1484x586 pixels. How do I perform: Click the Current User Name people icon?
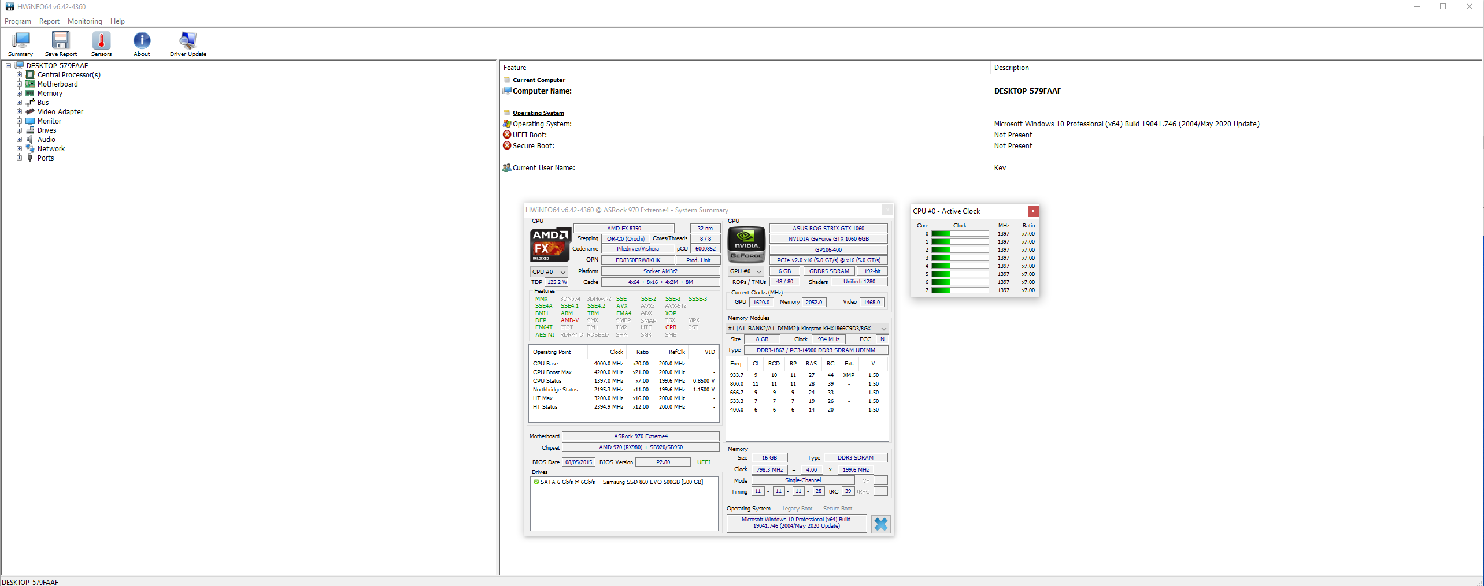coord(507,168)
